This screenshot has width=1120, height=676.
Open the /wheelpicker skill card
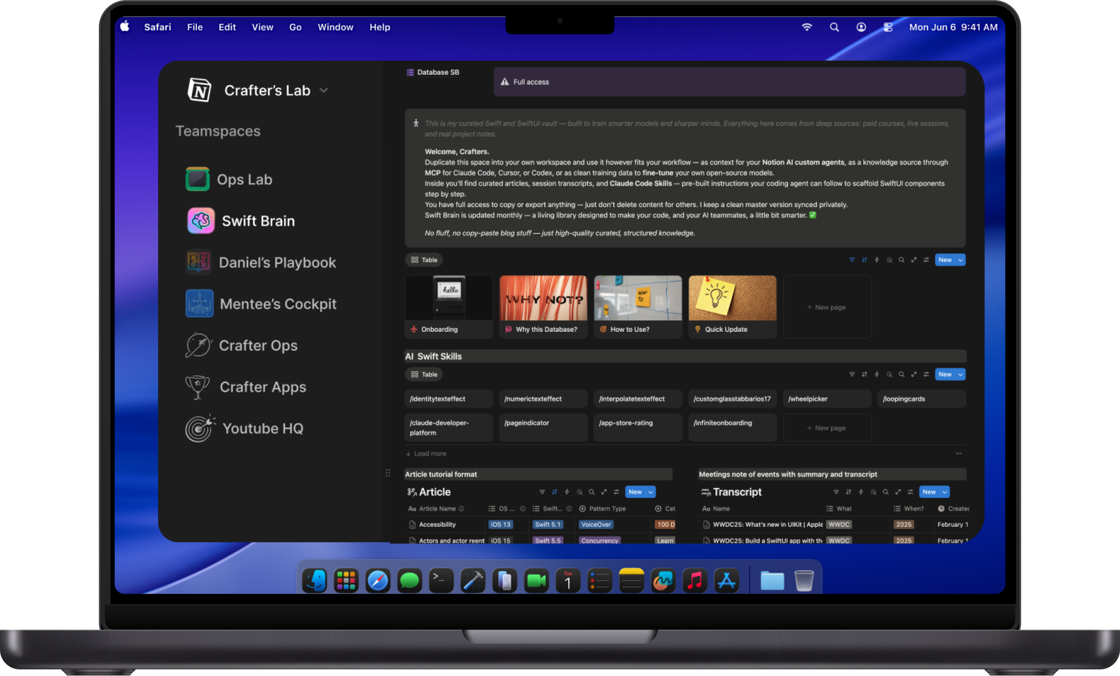click(x=827, y=399)
